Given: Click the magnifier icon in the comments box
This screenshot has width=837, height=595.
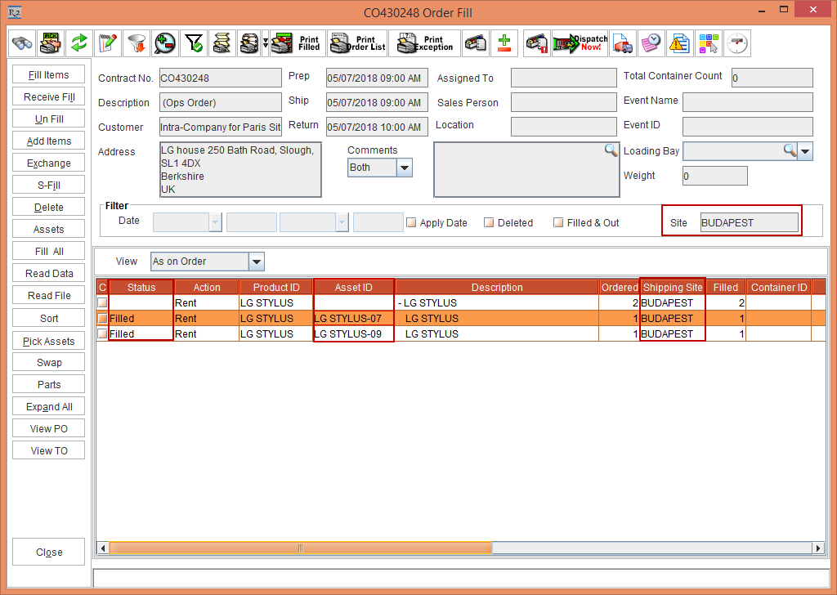Looking at the screenshot, I should [611, 150].
